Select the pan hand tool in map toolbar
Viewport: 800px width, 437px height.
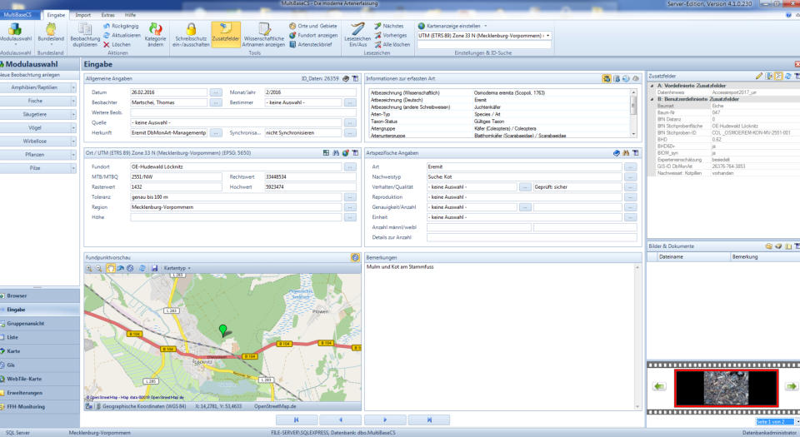pyautogui.click(x=110, y=268)
